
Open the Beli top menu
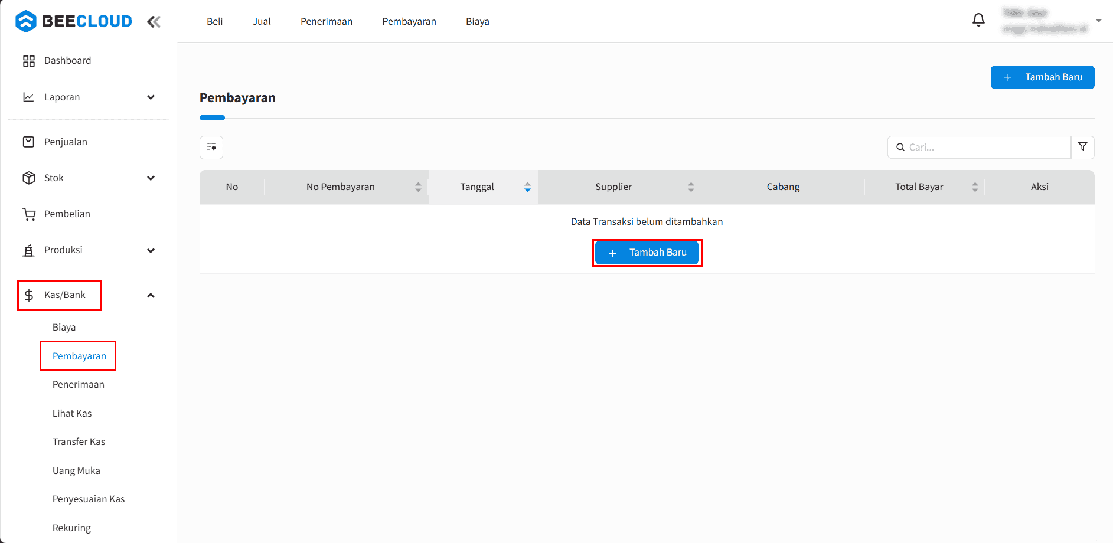point(215,21)
